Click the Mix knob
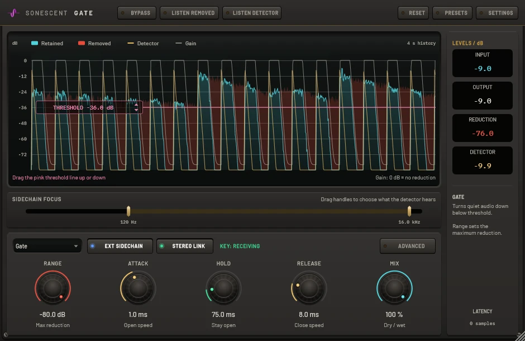The height and width of the screenshot is (341, 525). 394,288
